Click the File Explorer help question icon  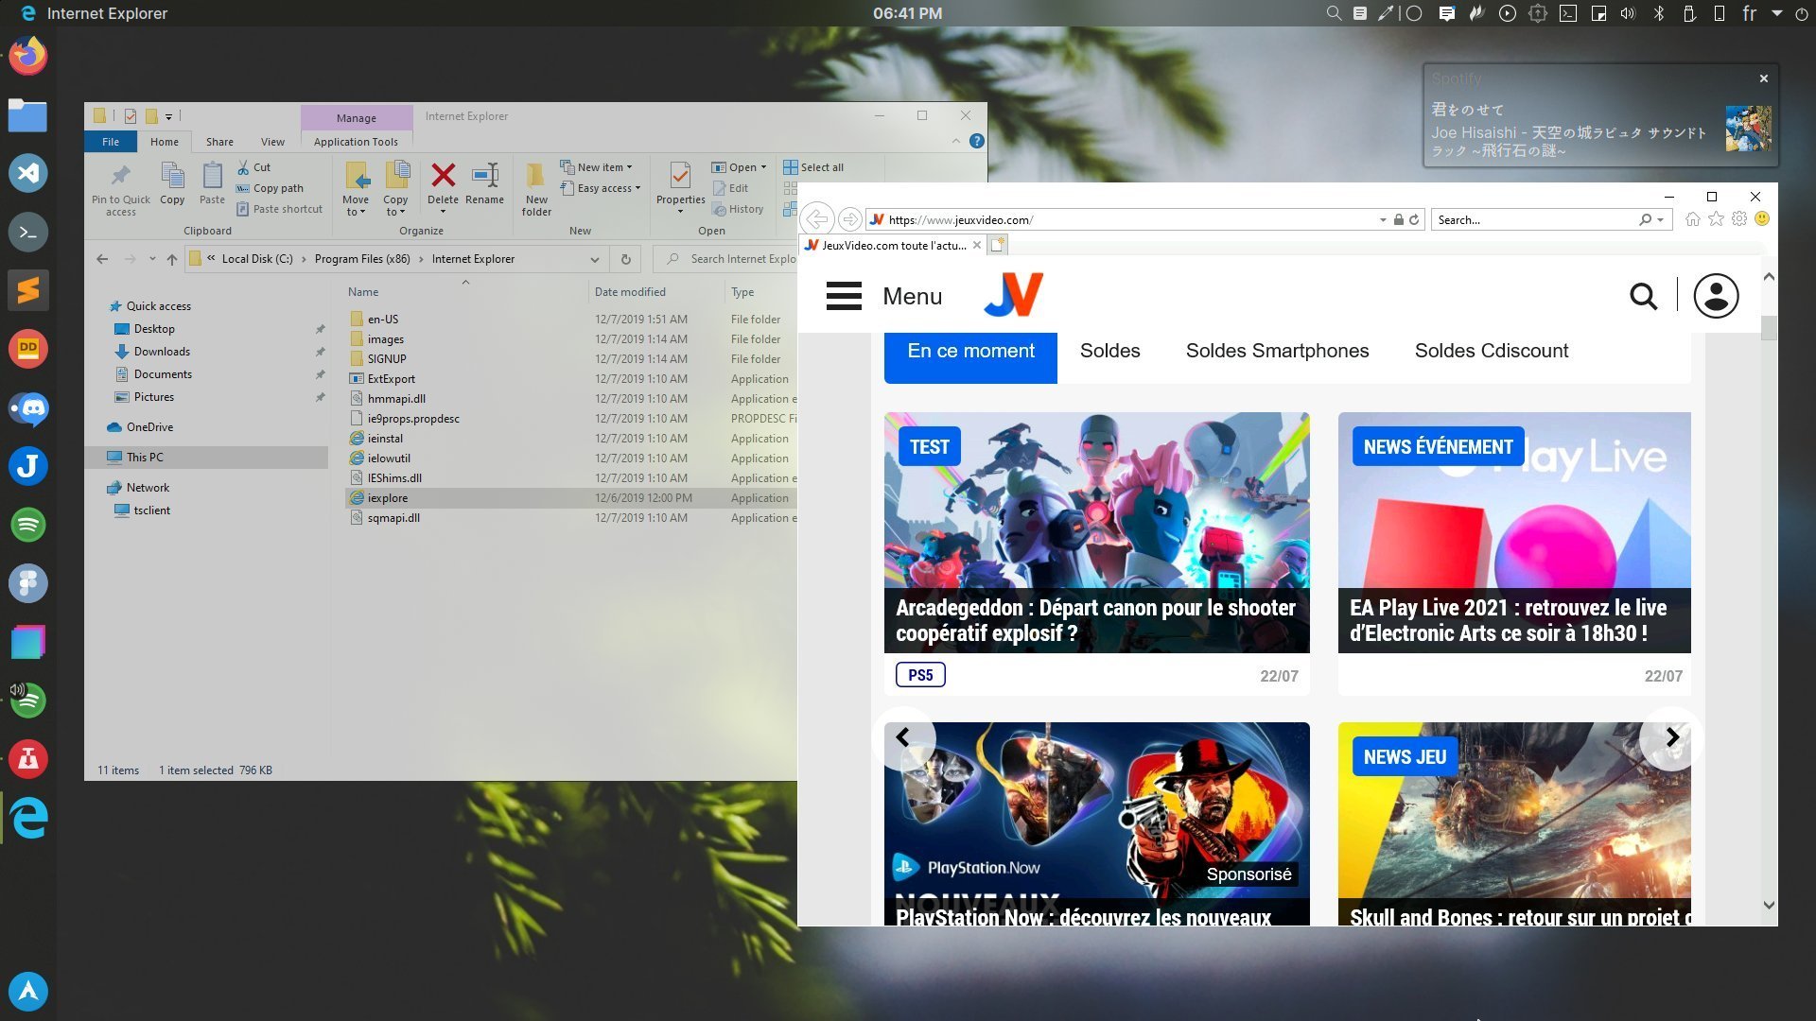coord(977,141)
